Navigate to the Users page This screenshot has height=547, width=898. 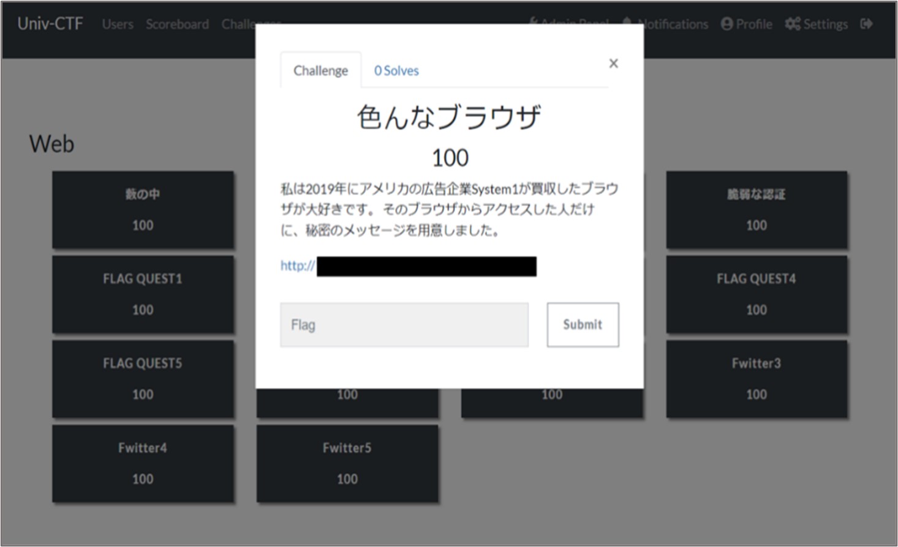(x=118, y=24)
